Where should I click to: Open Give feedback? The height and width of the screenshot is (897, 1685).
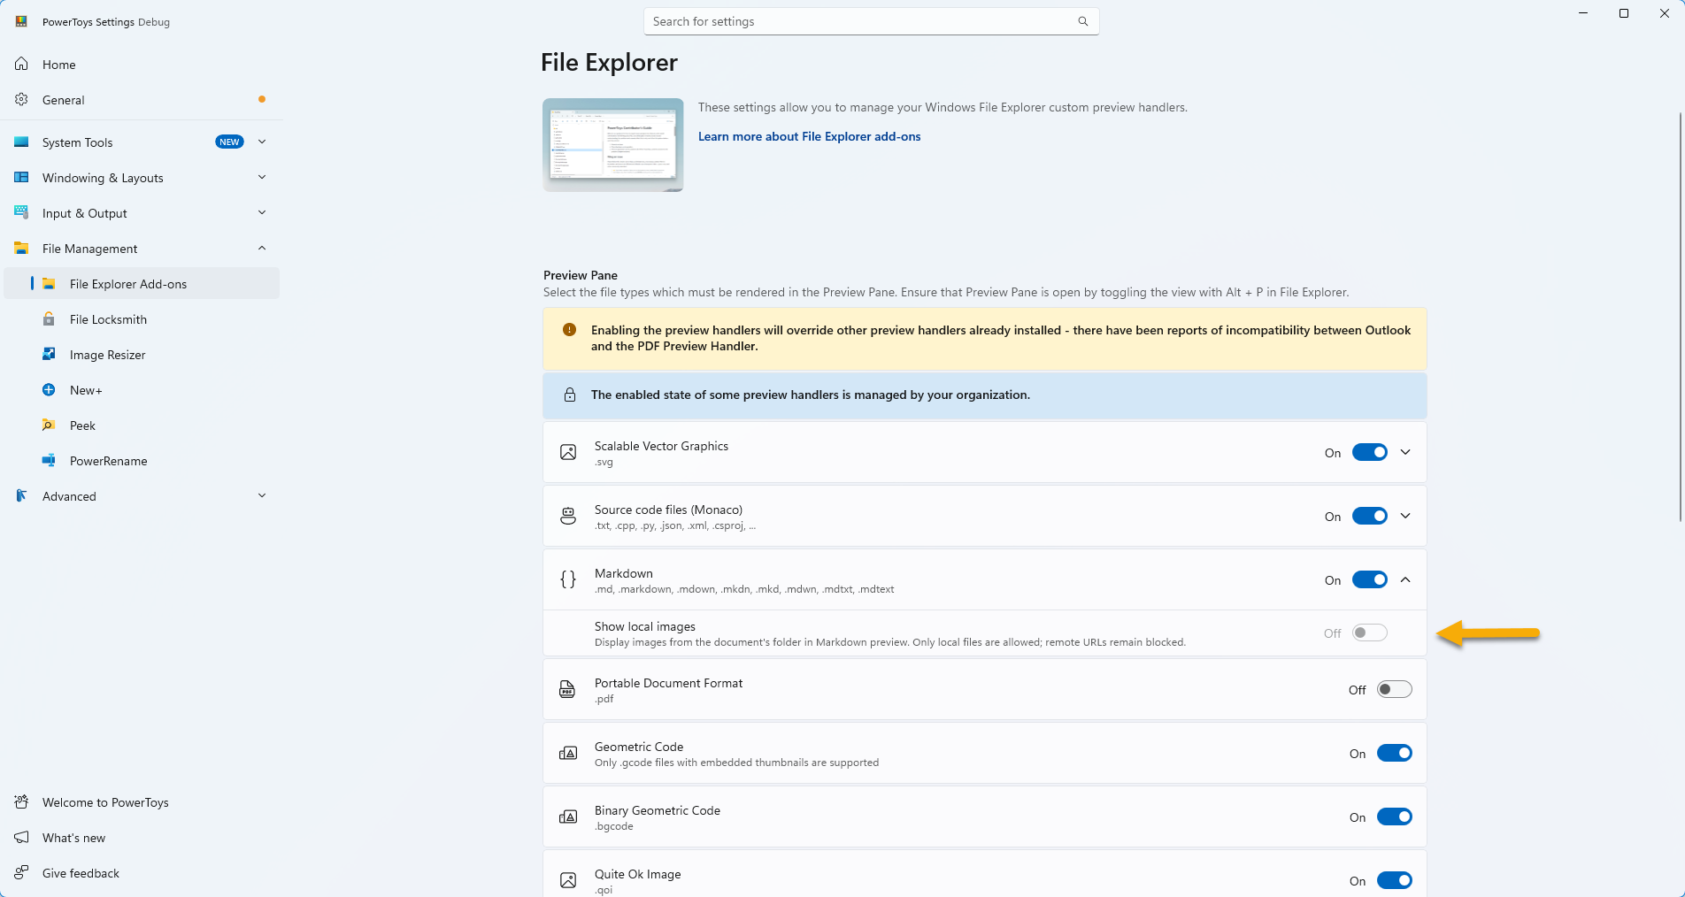[142, 872]
